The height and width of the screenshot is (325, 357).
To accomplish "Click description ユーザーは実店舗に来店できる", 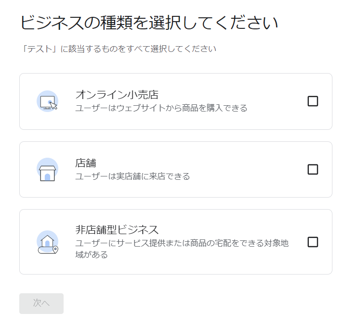I will tap(132, 176).
